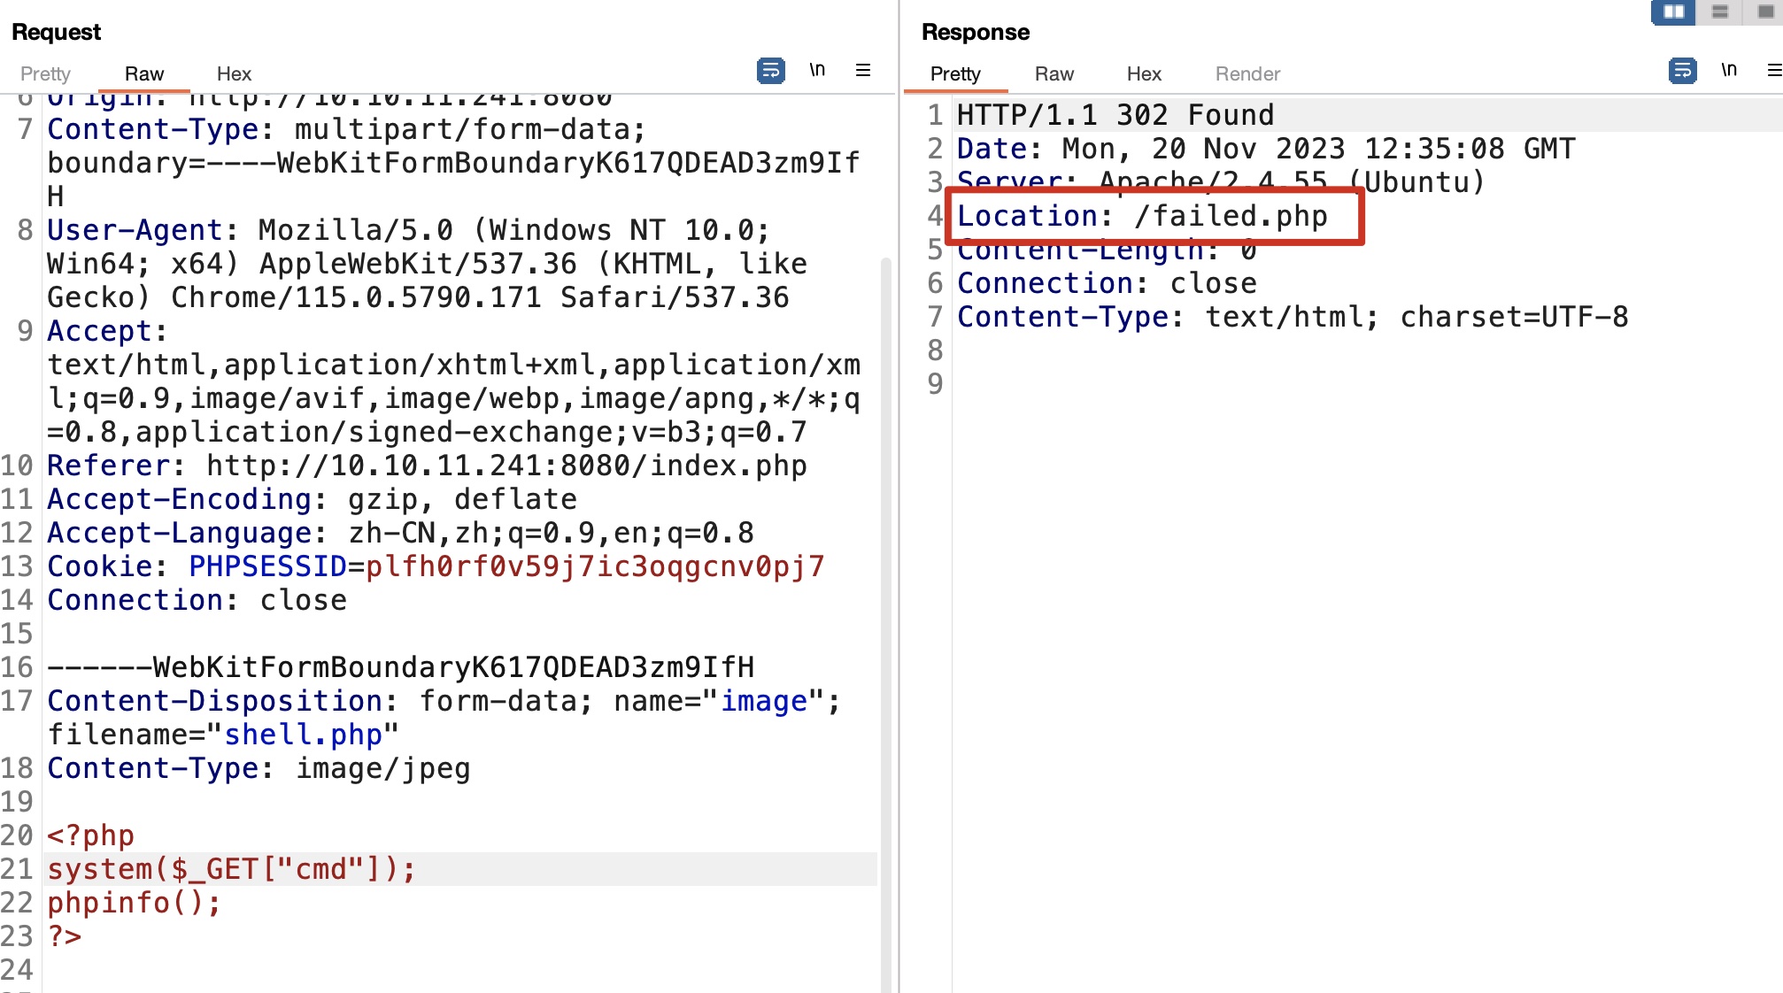Click the system($_GET["cmd"]) line
Image resolution: width=1783 pixels, height=993 pixels.
231,869
